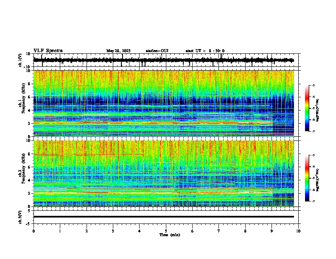
Task: Click the ch.2 frequency spectrogram panel
Action: [163, 174]
